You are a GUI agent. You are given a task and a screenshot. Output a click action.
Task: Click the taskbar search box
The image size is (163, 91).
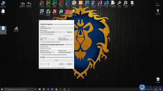point(19,89)
